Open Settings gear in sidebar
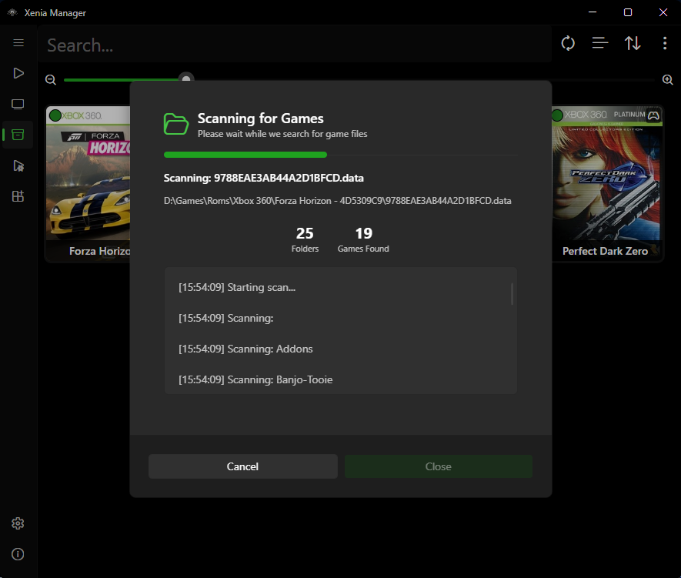This screenshot has height=578, width=681. coord(18,523)
